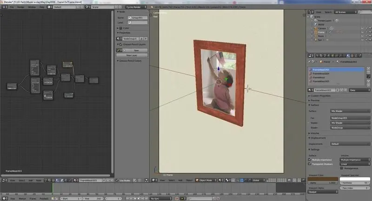Open the volume Linear interpolation dropdown
372x201 pixels.
click(355, 164)
